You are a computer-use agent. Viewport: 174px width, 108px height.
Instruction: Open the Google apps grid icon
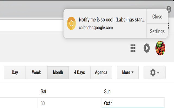tap(133, 48)
